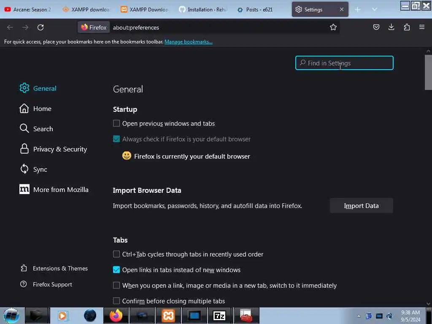432x324 pixels.
Task: Click Extensions & Themes puzzle icon
Action: pos(24,268)
